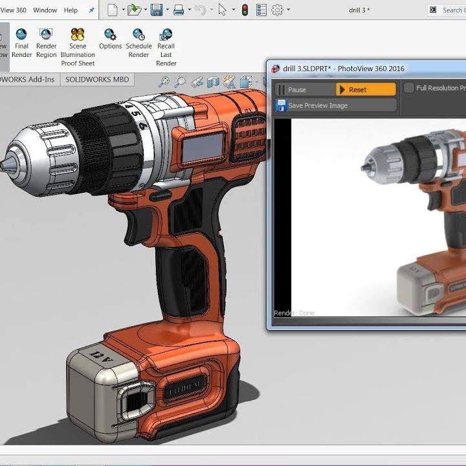Viewport: 466px width, 466px height.
Task: Toggle the pin icon beside Help menu
Action: [91, 10]
